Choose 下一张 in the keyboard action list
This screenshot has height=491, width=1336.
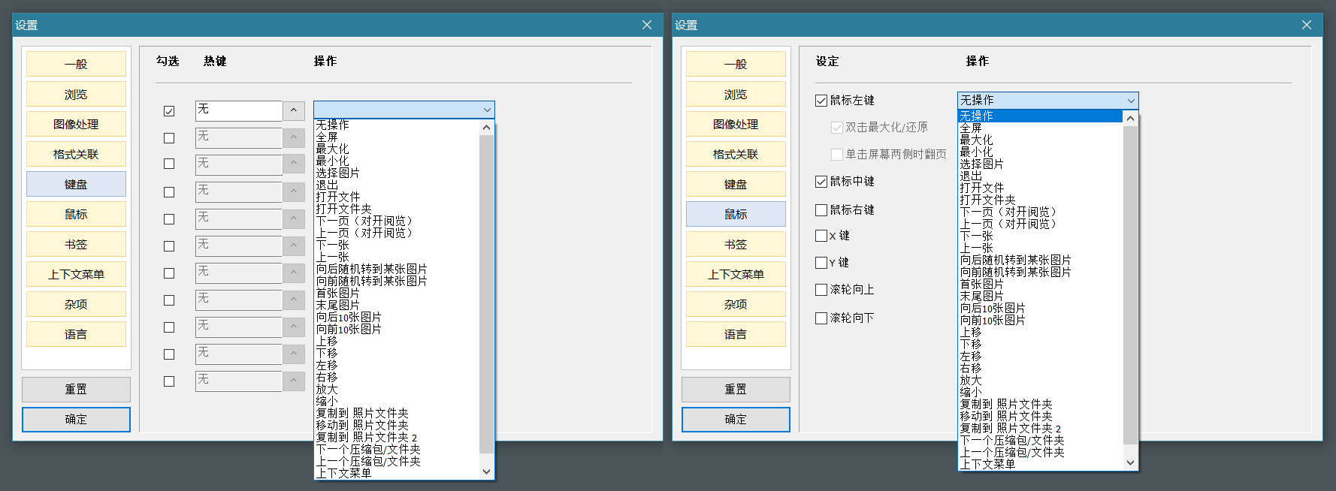pyautogui.click(x=397, y=245)
